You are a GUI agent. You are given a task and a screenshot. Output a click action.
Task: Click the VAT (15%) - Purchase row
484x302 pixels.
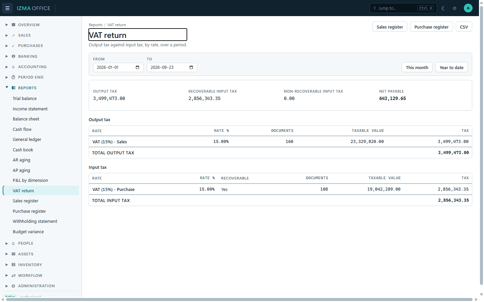(x=280, y=189)
